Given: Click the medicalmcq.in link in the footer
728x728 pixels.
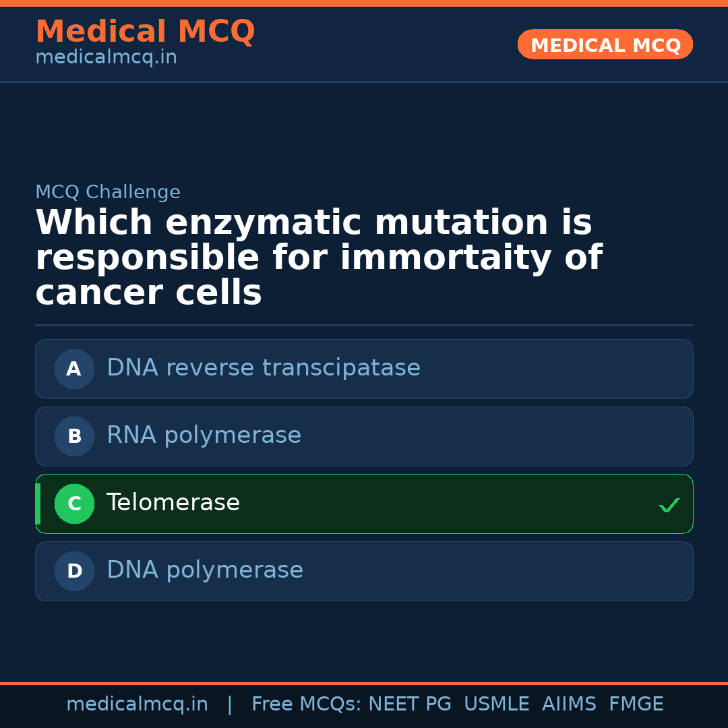Looking at the screenshot, I should 137,704.
